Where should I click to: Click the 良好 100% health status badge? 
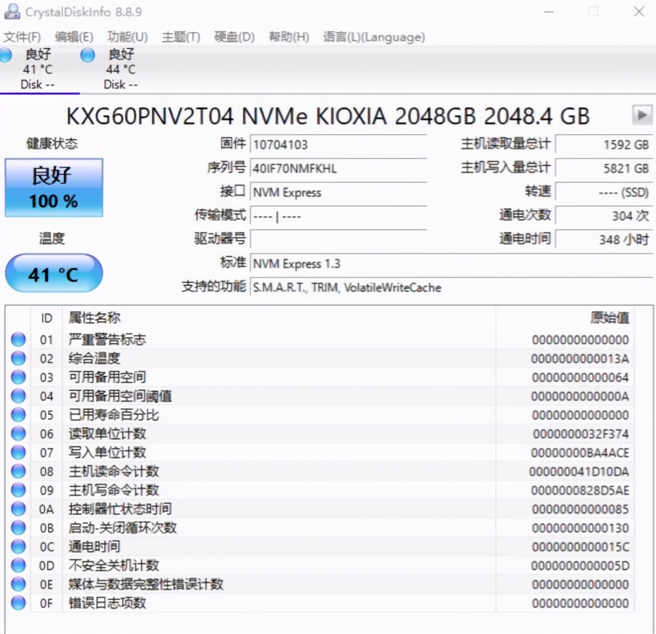coord(53,188)
